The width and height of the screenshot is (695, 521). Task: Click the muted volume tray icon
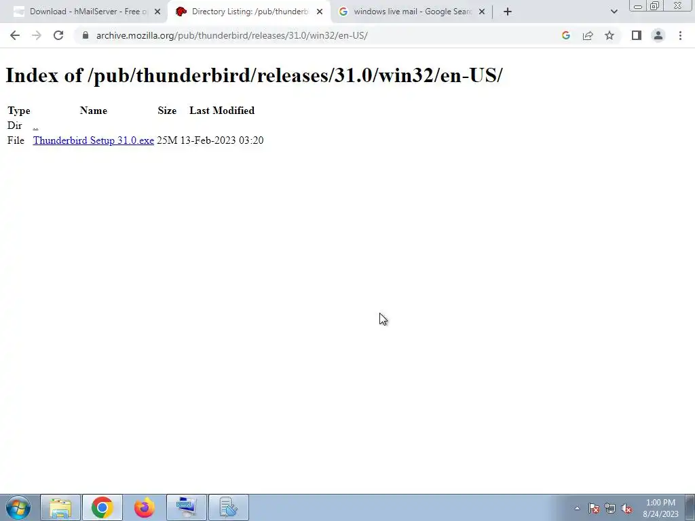pyautogui.click(x=626, y=508)
